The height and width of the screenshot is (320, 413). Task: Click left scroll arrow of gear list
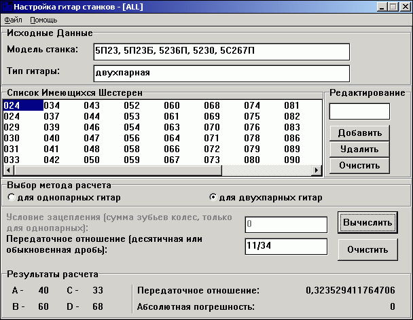pyautogui.click(x=9, y=170)
